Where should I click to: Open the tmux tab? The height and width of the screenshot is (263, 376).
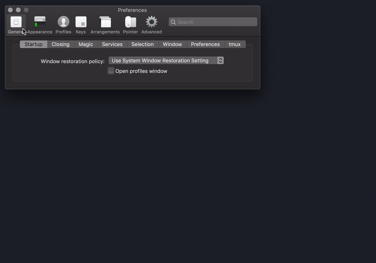(x=235, y=44)
